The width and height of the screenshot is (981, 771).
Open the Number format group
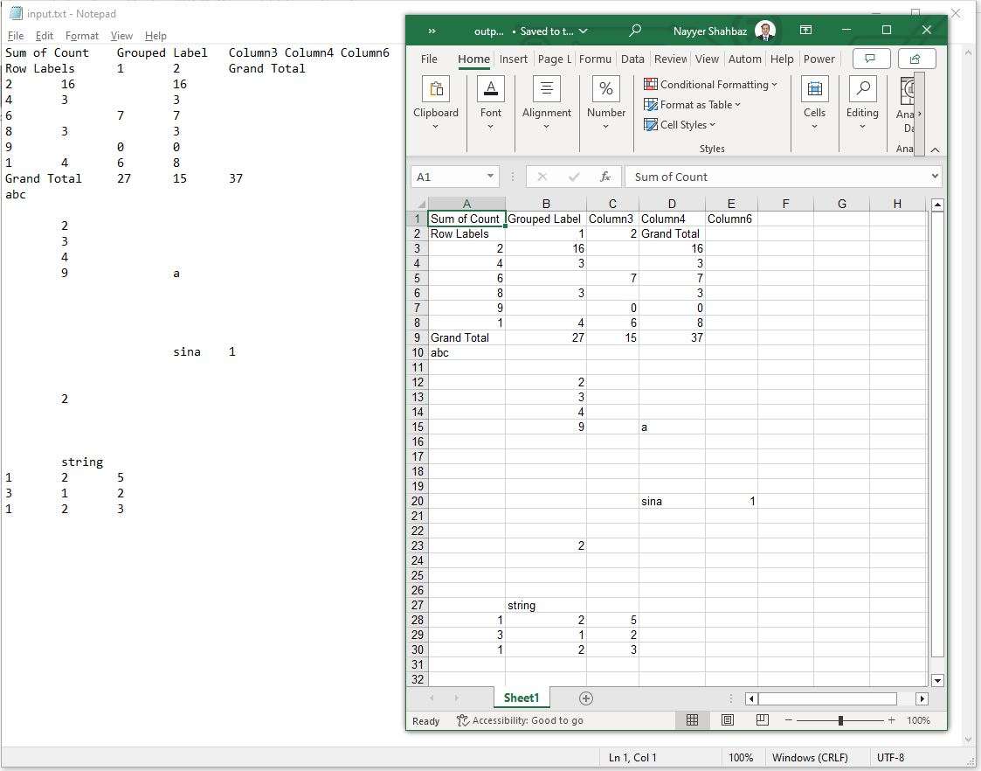coord(605,103)
